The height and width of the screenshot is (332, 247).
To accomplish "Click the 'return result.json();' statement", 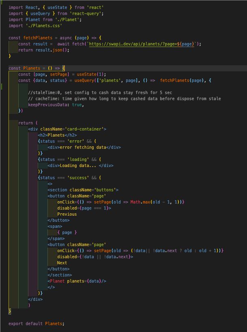I will point(44,50).
